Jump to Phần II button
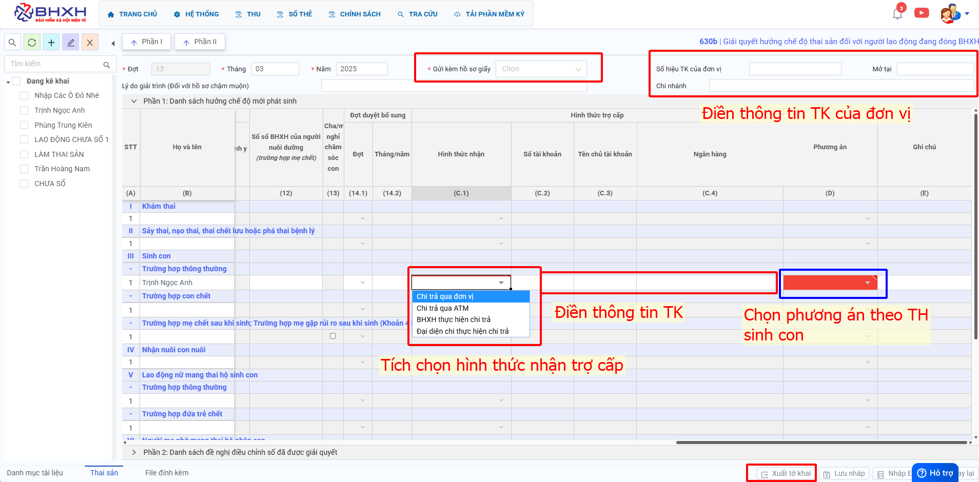This screenshot has width=979, height=482. 200,42
